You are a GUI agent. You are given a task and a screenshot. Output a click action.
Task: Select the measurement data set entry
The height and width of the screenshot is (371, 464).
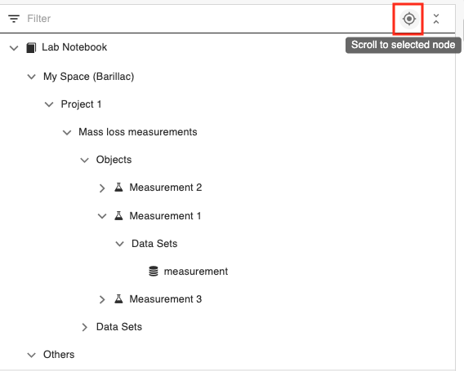tap(195, 272)
